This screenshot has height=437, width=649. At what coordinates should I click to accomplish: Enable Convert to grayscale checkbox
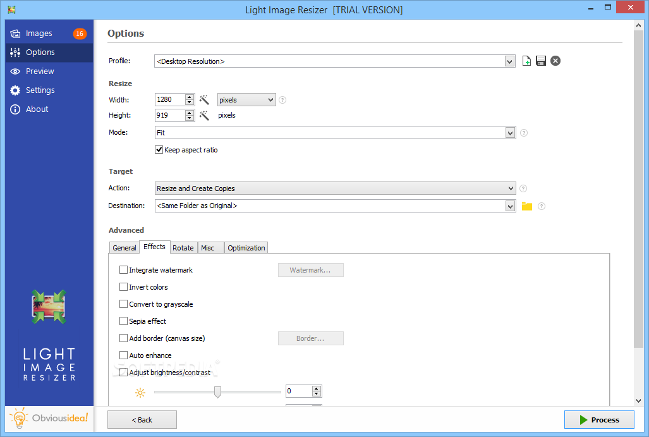click(x=123, y=304)
